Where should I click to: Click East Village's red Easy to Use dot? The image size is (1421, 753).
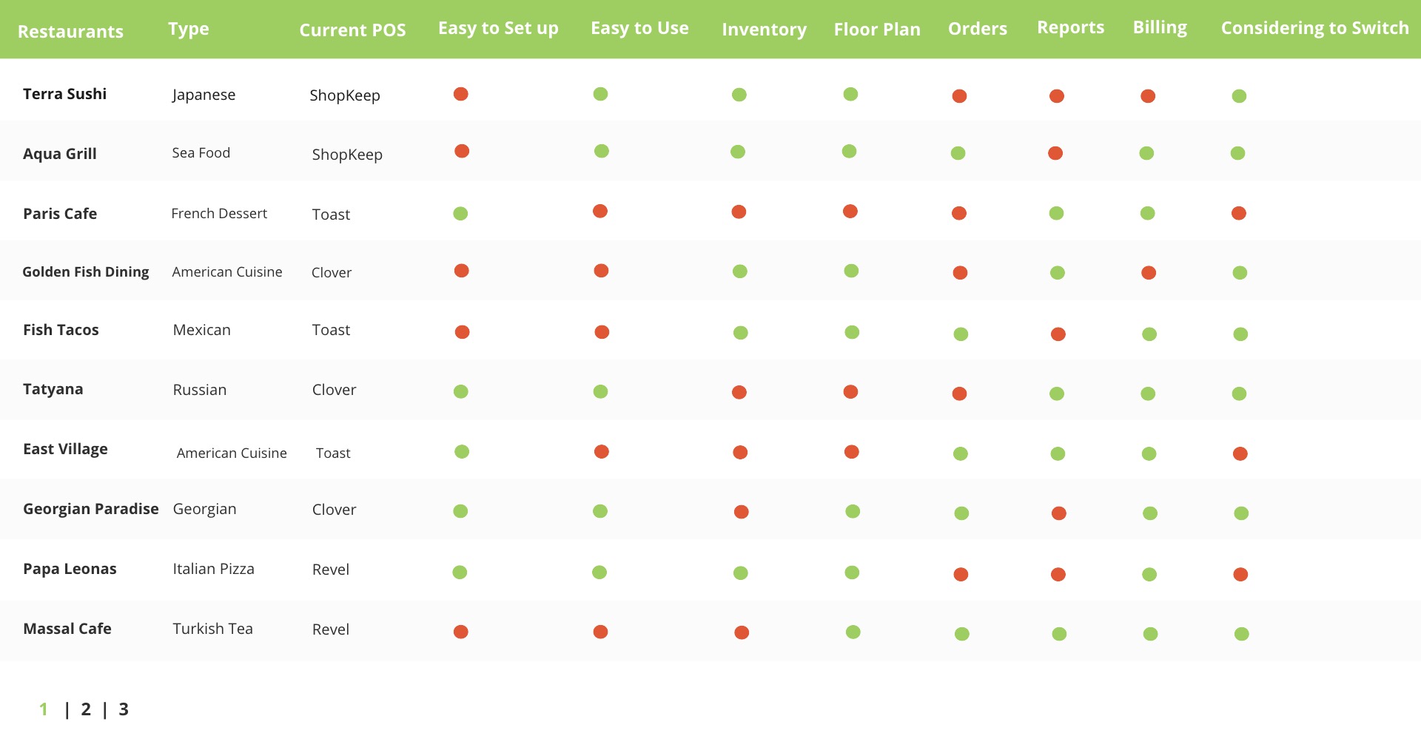click(602, 451)
